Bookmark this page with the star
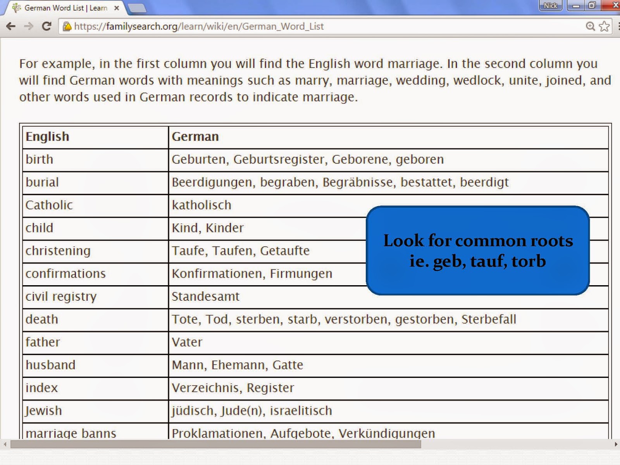The image size is (620, 465). coord(604,26)
